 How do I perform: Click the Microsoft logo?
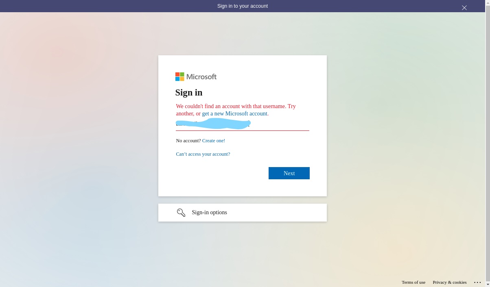coord(196,77)
